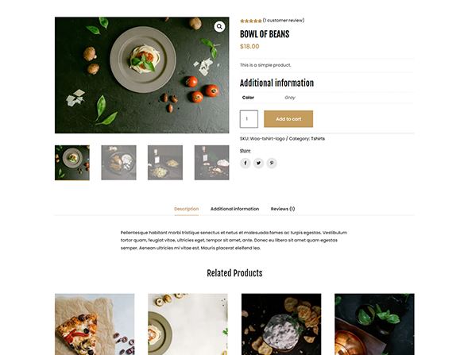464x355 pixels.
Task: Open the copper pot related product
Action: [x=375, y=324]
